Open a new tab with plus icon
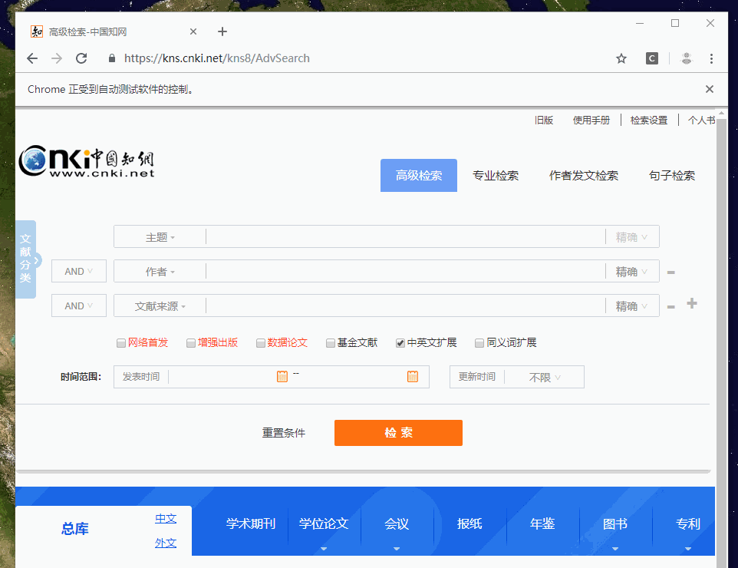The image size is (738, 568). pyautogui.click(x=222, y=31)
